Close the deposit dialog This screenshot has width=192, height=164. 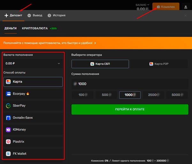tap(186, 15)
